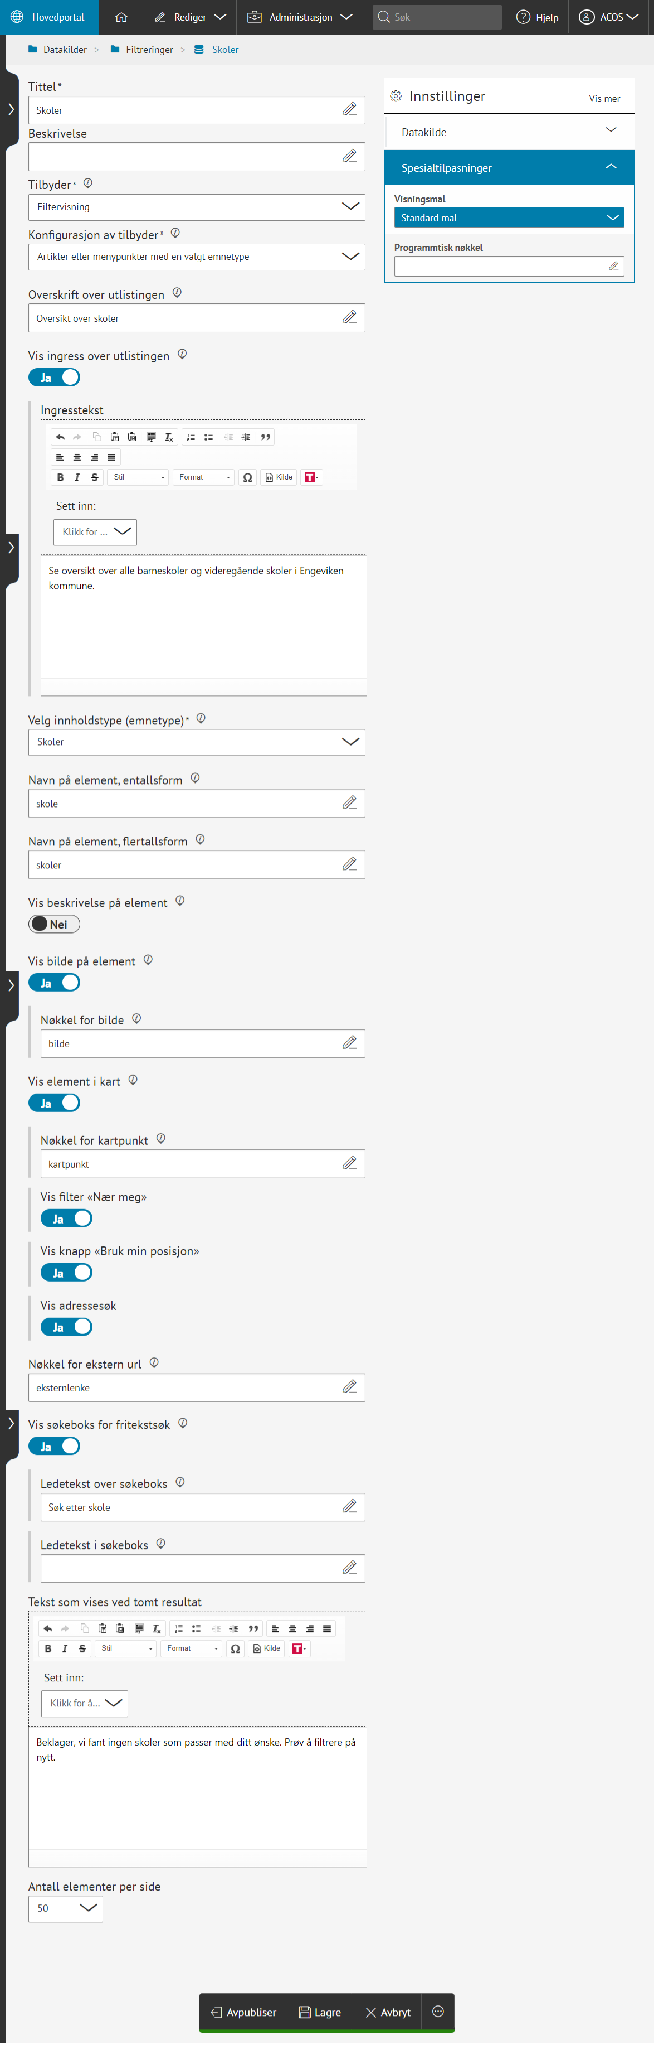Viewport: 654px width, 2045px height.
Task: Disable the Vis adressesøk switch
Action: point(67,1327)
